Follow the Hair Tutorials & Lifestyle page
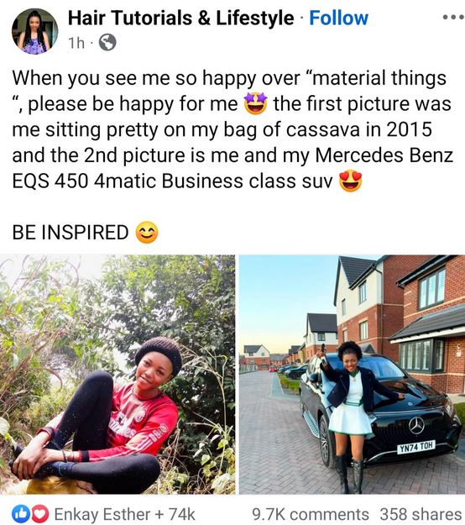Viewport: 465px width, 525px height. coord(338,18)
